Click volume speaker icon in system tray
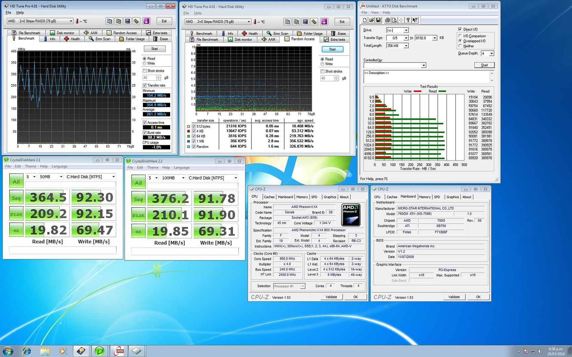This screenshot has height=357, width=572. tap(541, 351)
